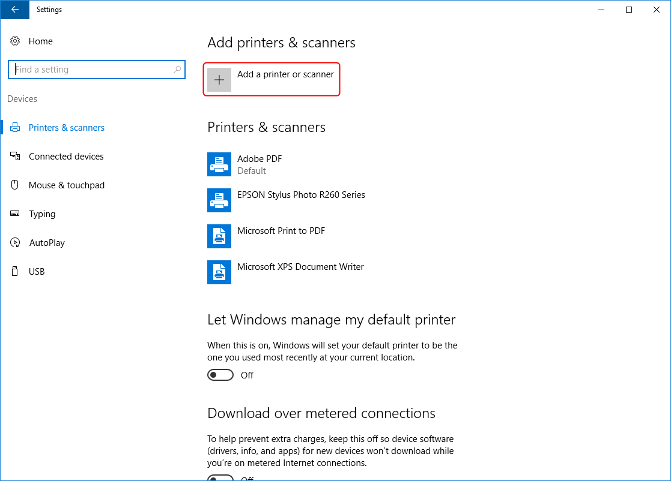Click Add a printer or scanner label

click(x=285, y=74)
